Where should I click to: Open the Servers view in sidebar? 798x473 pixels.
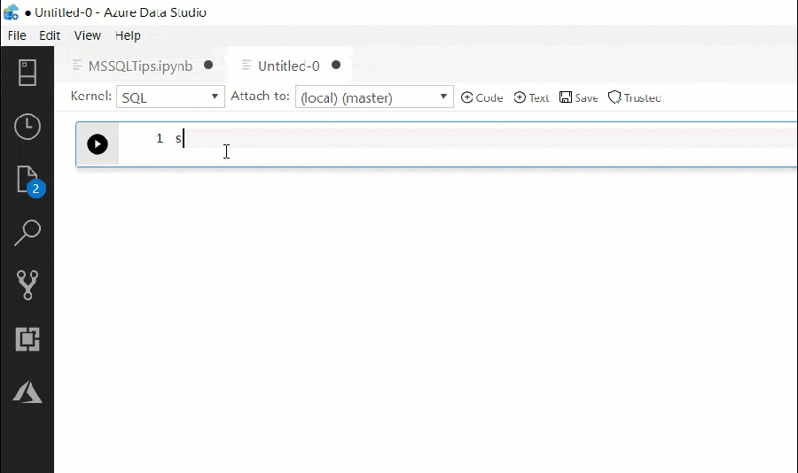click(x=27, y=73)
